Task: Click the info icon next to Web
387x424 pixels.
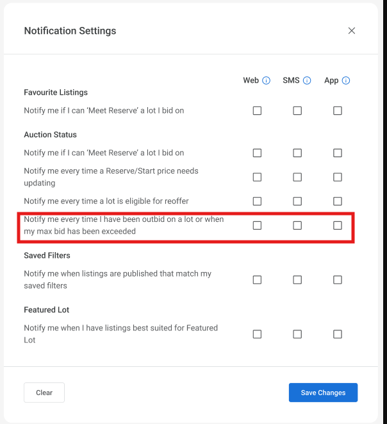Action: pyautogui.click(x=267, y=81)
